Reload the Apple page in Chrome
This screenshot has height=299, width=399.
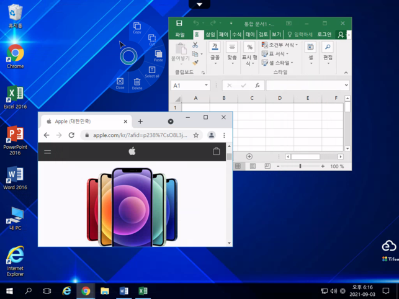(71, 135)
